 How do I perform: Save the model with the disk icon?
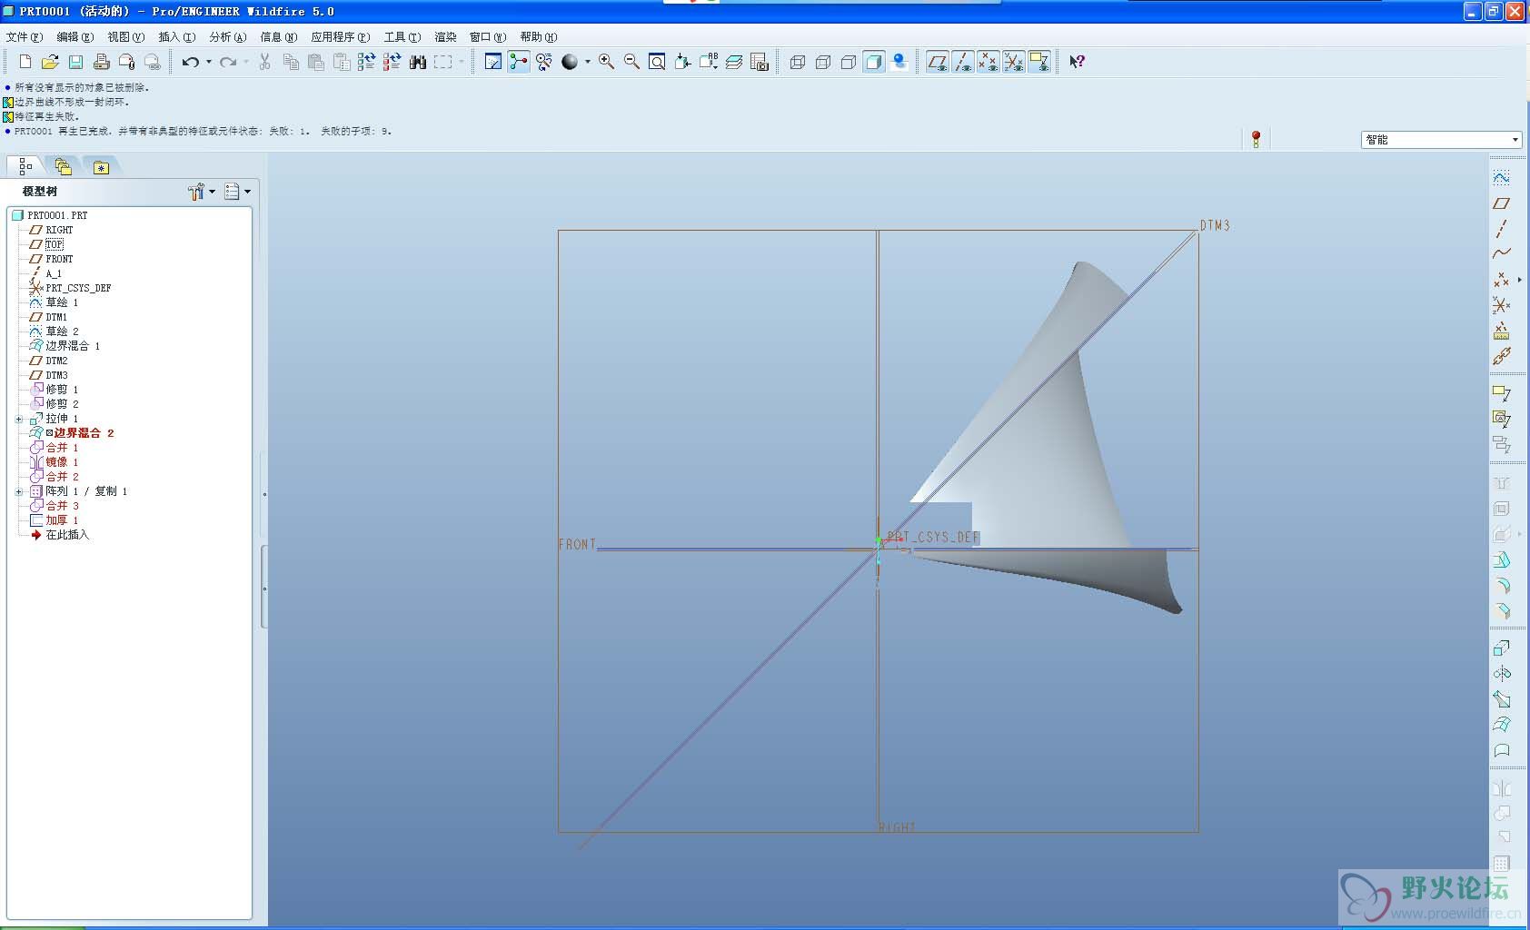pyautogui.click(x=75, y=62)
